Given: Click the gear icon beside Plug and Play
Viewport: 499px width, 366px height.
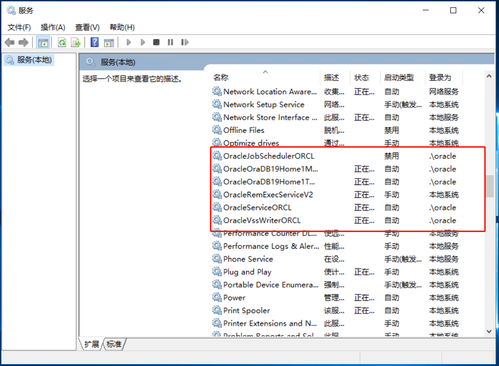Looking at the screenshot, I should 217,272.
